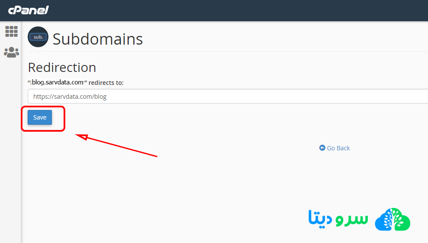Screen dimensions: 428x243
Task: Click the blue Persian Sarvdata wordmark
Action: pyautogui.click(x=320, y=219)
